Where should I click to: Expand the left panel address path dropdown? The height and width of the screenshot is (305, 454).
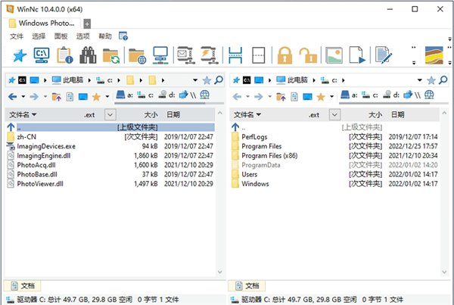click(195, 80)
